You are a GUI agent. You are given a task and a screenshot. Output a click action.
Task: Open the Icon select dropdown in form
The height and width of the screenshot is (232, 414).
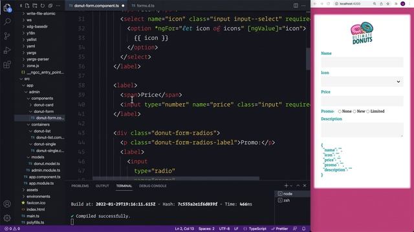coord(362,82)
